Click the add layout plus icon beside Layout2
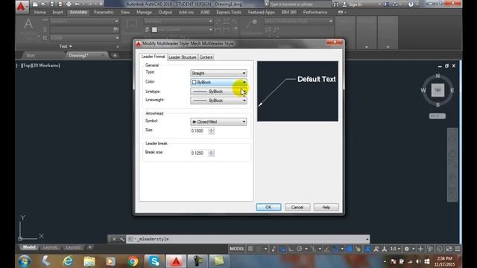The width and height of the screenshot is (477, 268). (x=89, y=247)
